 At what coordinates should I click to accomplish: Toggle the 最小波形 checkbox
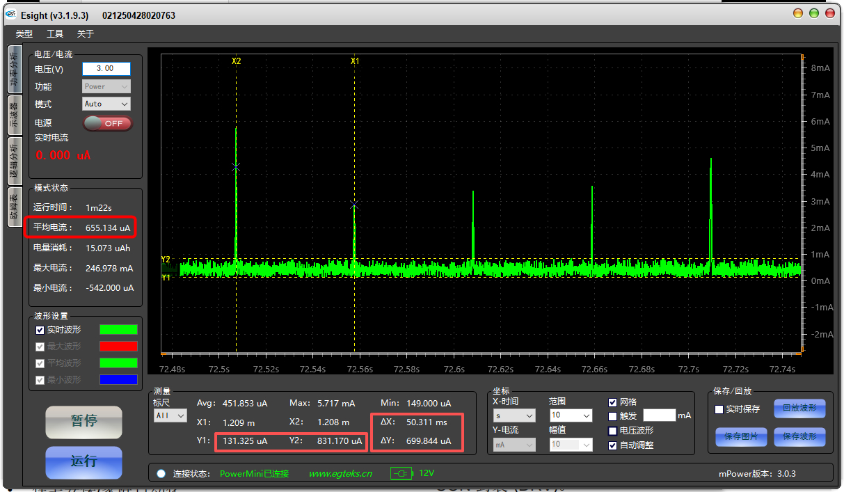pyautogui.click(x=40, y=380)
